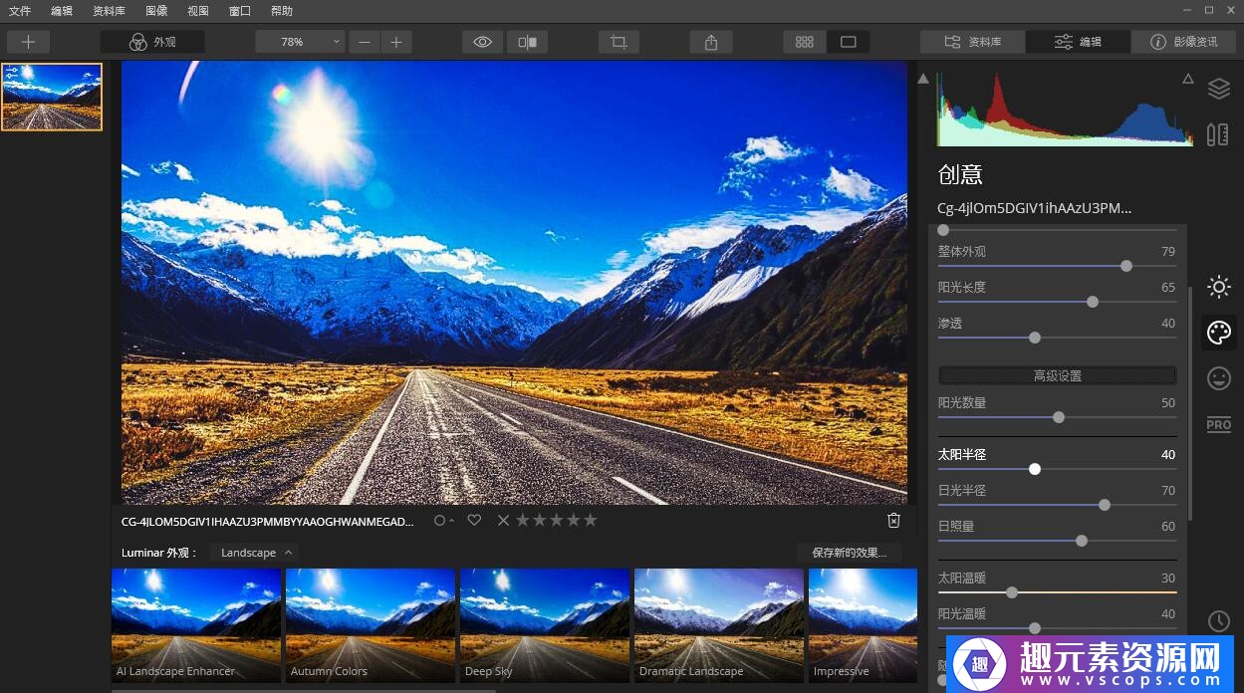Click the share export icon
Image resolution: width=1244 pixels, height=693 pixels.
[710, 42]
